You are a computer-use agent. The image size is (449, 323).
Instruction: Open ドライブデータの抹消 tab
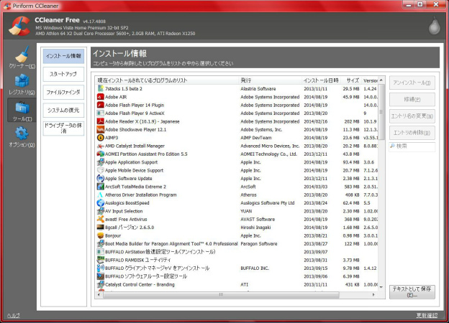pyautogui.click(x=63, y=128)
